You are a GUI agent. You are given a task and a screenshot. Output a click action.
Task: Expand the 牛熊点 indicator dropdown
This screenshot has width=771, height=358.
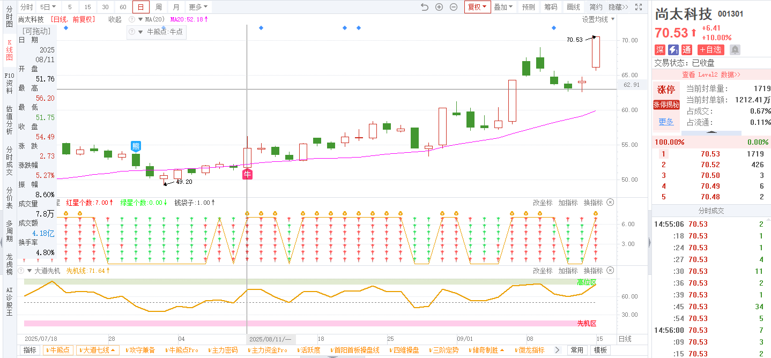pos(141,32)
